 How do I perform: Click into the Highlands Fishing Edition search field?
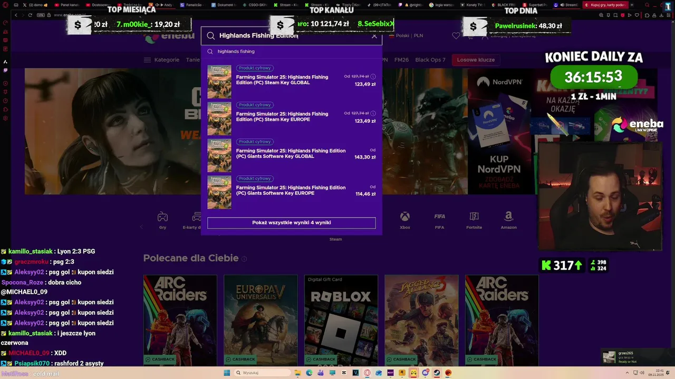pyautogui.click(x=293, y=36)
